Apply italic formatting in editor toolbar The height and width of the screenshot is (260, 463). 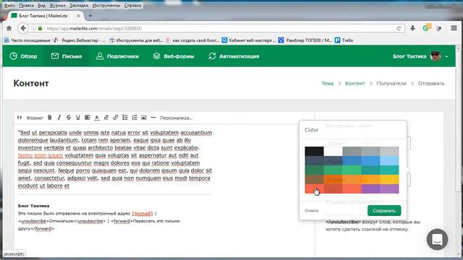(x=59, y=118)
